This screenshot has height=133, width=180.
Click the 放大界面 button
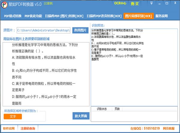[x=81, y=116]
